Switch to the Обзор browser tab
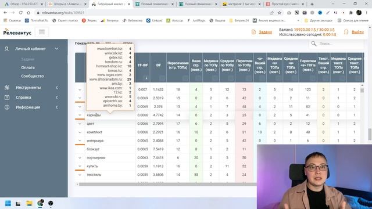Screen dimensions: 372x209 click(23, 4)
